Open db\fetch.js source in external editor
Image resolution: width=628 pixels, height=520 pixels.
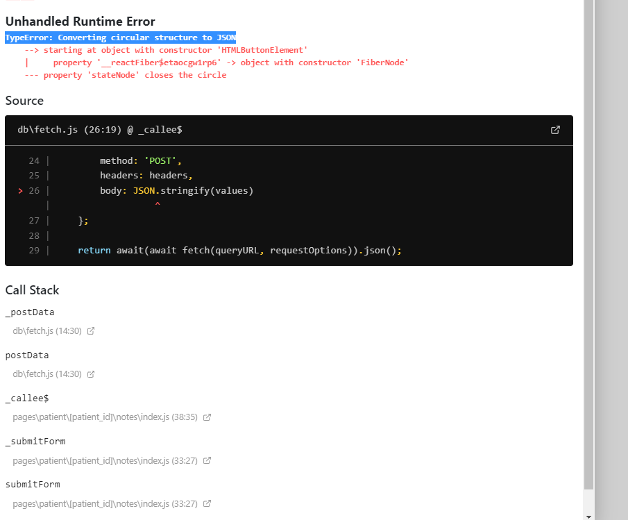coord(554,130)
